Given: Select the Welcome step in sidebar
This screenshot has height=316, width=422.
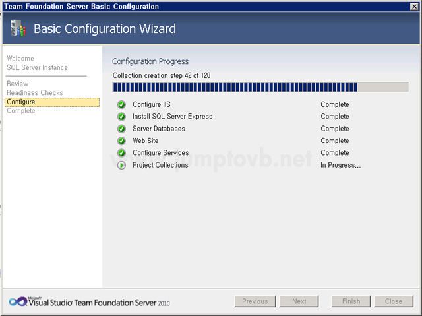Looking at the screenshot, I should [20, 59].
